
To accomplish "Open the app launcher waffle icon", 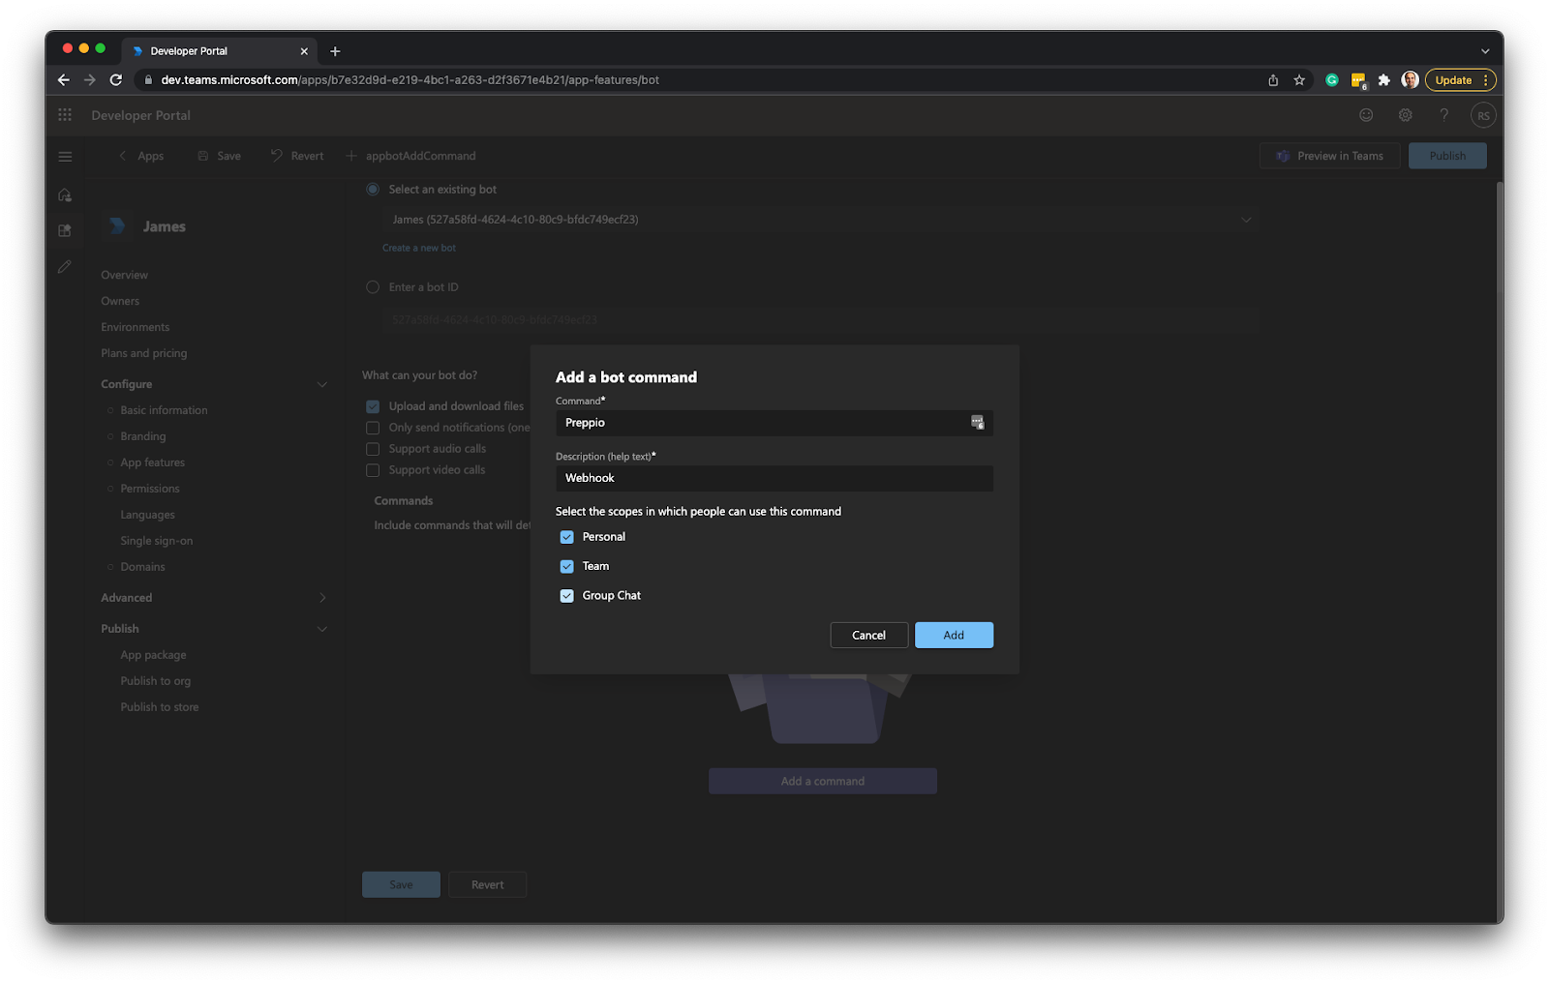I will [x=64, y=114].
